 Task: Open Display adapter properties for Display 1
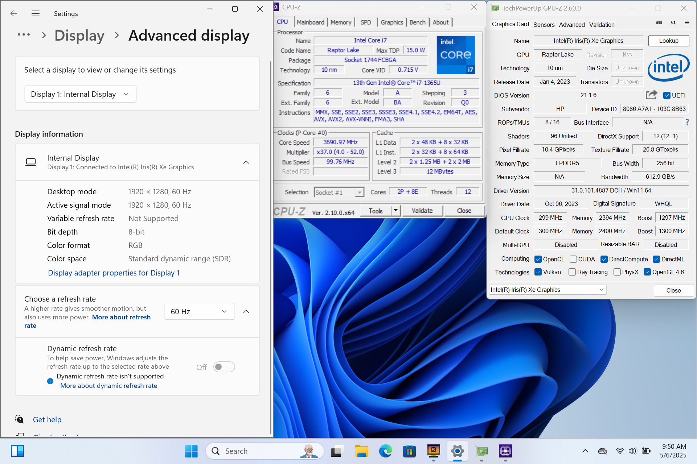point(114,273)
